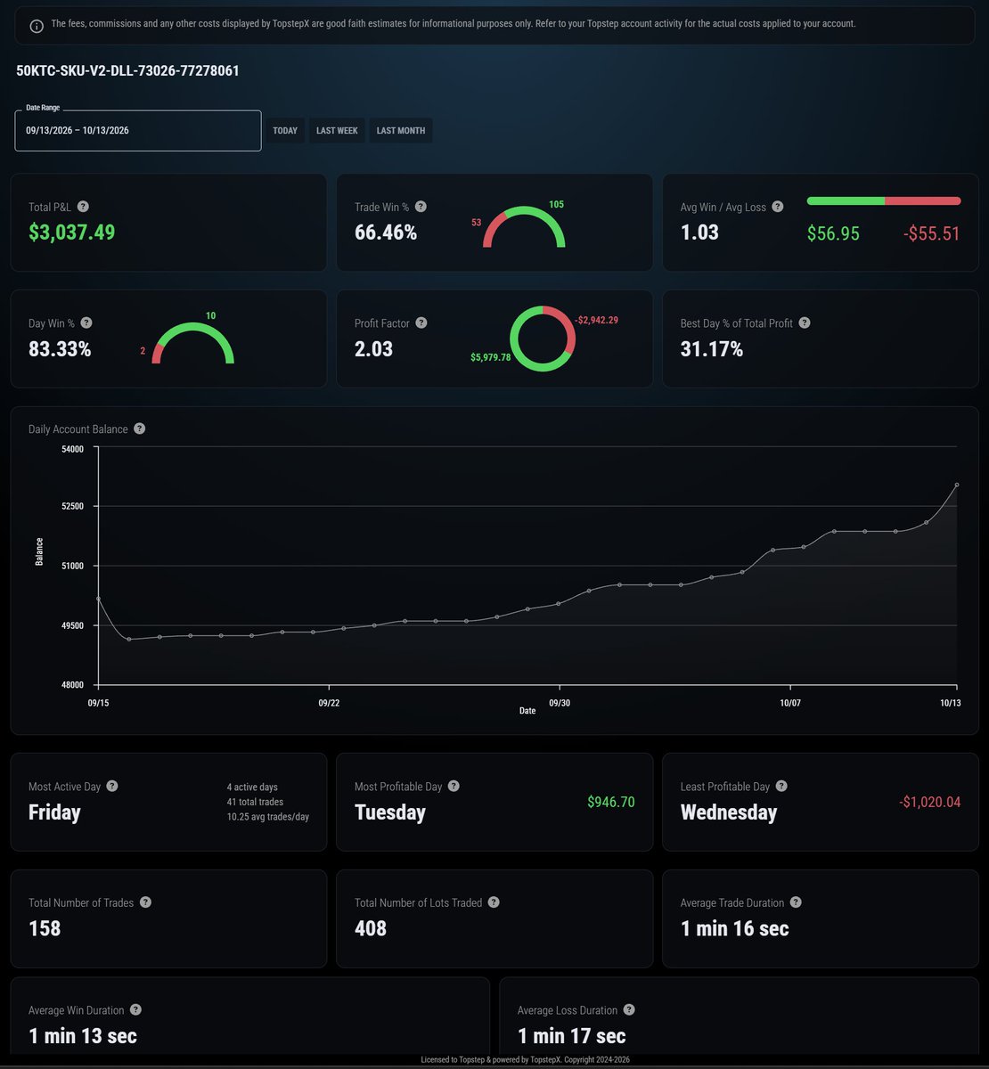Select the TODAY date range button

click(285, 131)
